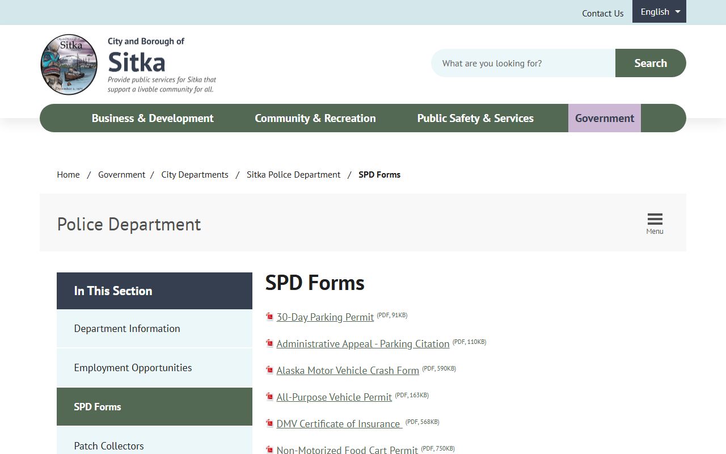Open Community & Recreation menu

(315, 118)
